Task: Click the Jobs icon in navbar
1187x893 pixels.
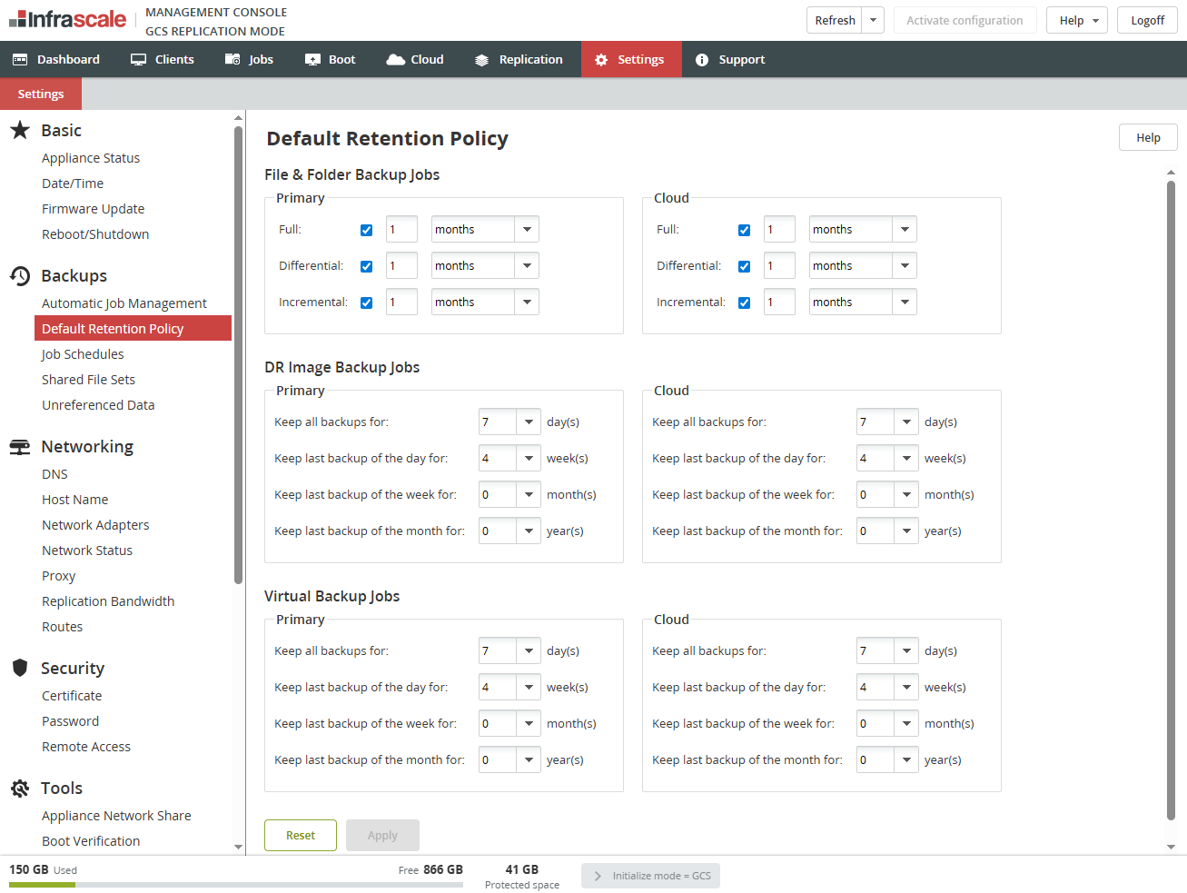Action: [x=232, y=60]
